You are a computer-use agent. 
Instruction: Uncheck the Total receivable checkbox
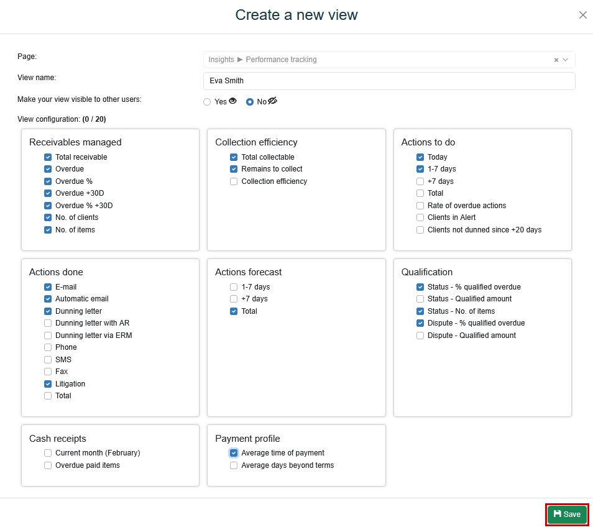click(48, 157)
